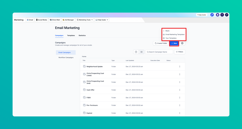Click the FSBO folder icon

(84, 97)
